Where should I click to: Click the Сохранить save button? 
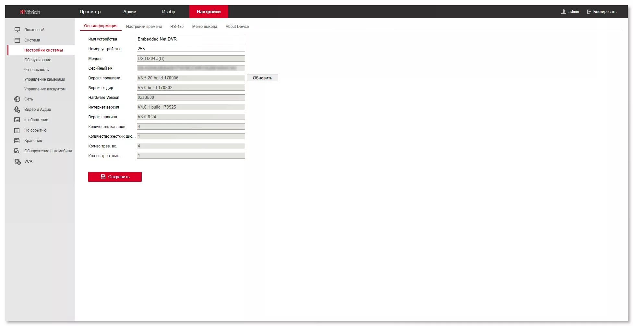coord(115,177)
